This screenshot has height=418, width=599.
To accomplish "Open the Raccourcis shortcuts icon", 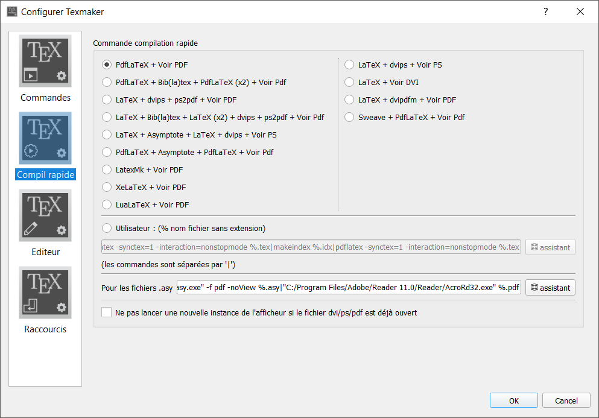I will click(45, 293).
